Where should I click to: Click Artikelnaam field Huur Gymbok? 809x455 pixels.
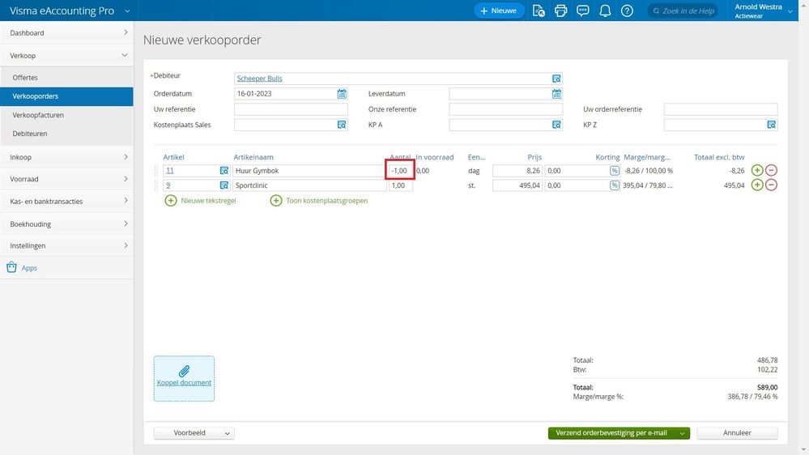coord(309,171)
